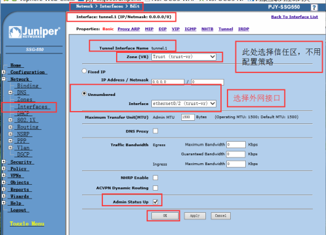Click Egress Maximum Bandwidth field
Viewport: 326px width, 235px height.
tap(236, 144)
